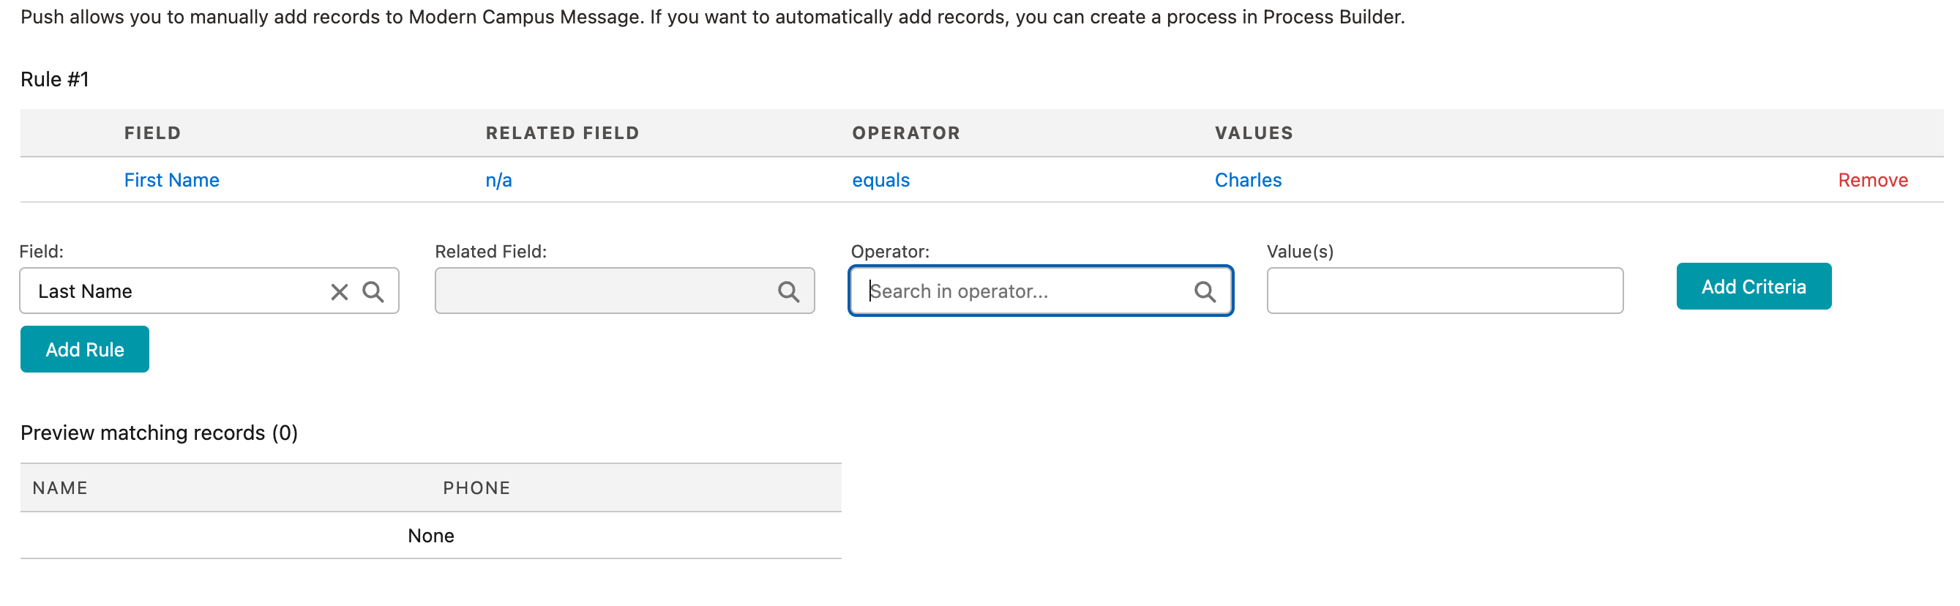Click into the Value(s) text input
1960x606 pixels.
coord(1444,291)
